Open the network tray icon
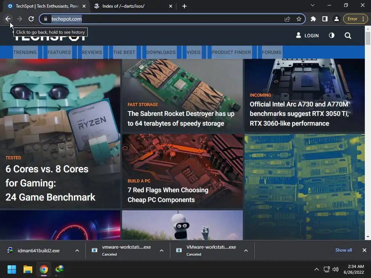This screenshot has width=371, height=278. pyautogui.click(x=327, y=269)
